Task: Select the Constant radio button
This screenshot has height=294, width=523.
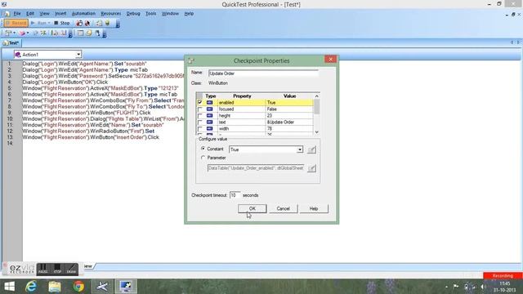Action: click(203, 149)
